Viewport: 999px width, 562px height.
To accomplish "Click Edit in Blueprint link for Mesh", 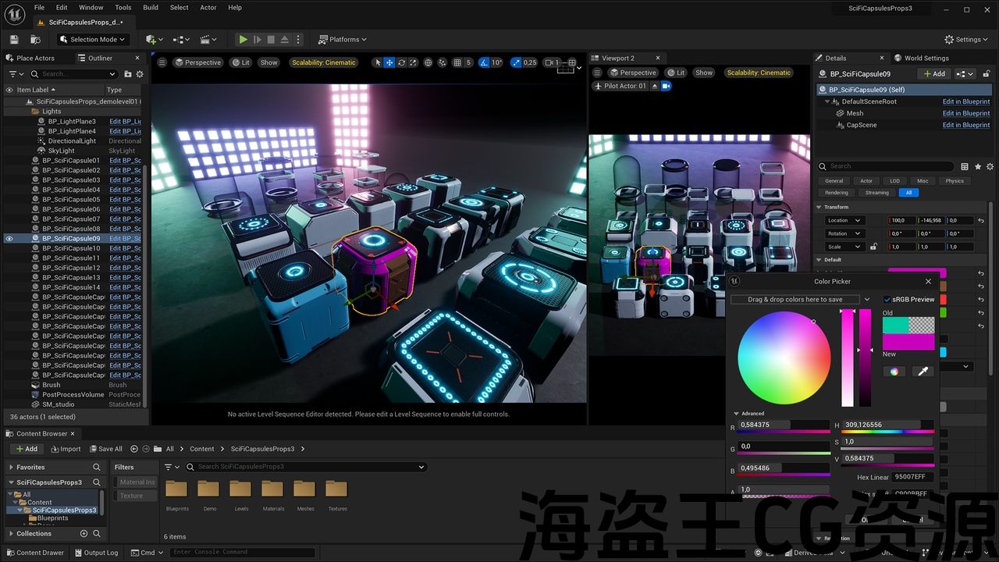I will [x=965, y=113].
